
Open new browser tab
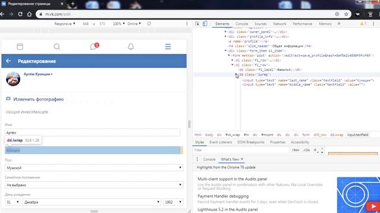pos(72,4)
